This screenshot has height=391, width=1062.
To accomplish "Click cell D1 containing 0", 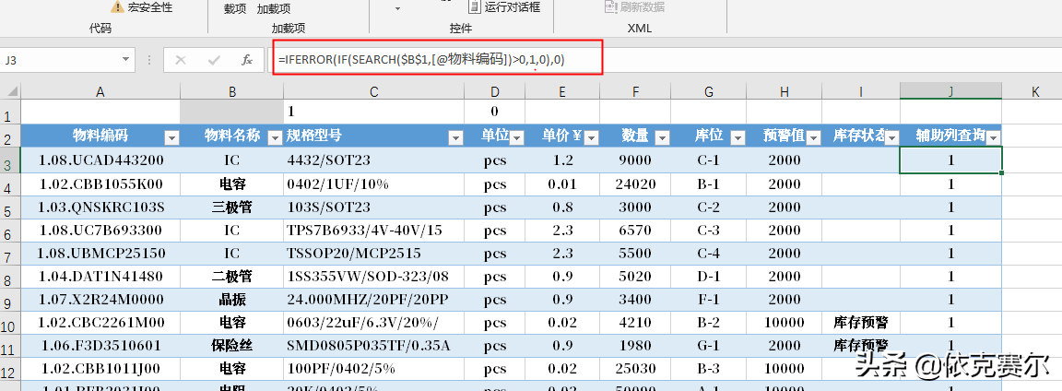I will click(494, 112).
